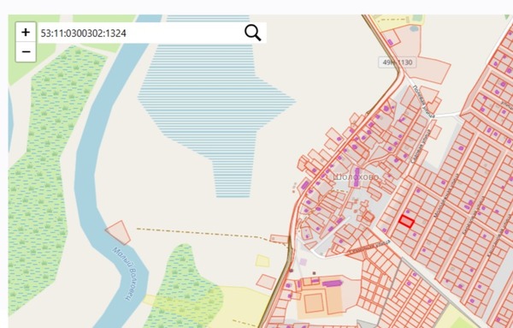Select the small light purple square building
Screen dimensions: 513x328
pyautogui.click(x=304, y=262)
